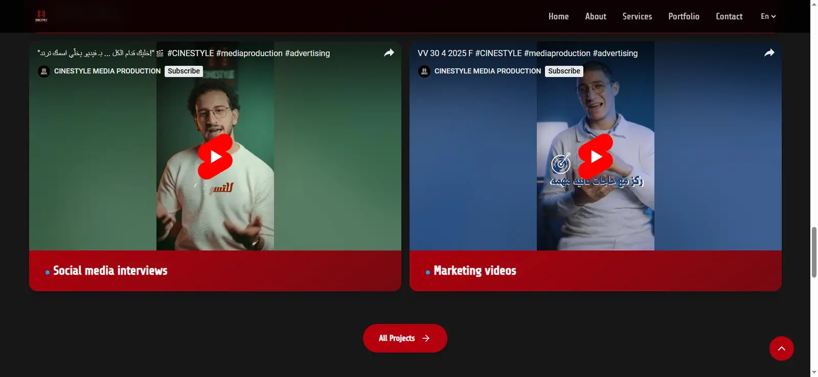Click the All Projects button
818x377 pixels.
click(x=405, y=338)
